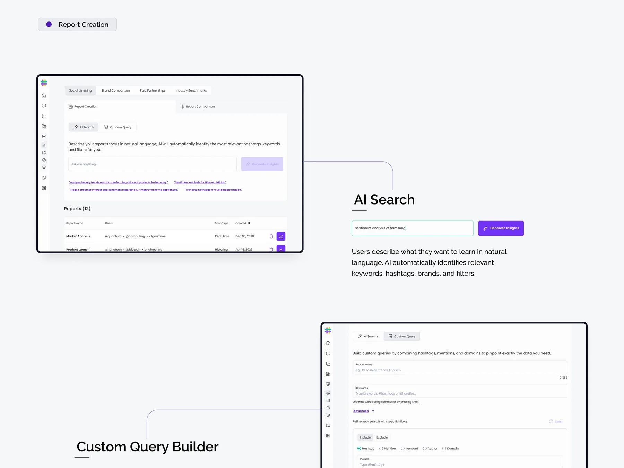
Task: Open the gauge trend icon in upper window sidebar
Action: [44, 160]
